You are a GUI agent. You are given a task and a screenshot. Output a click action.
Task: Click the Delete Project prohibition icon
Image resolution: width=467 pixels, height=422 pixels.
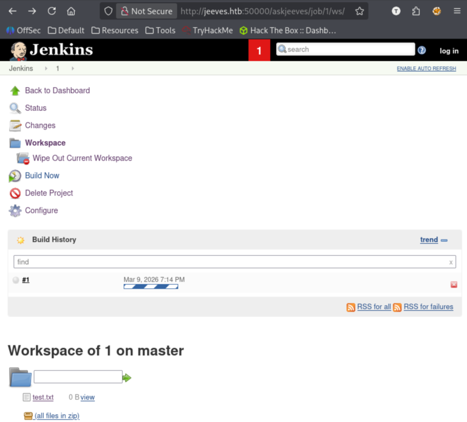pos(15,193)
